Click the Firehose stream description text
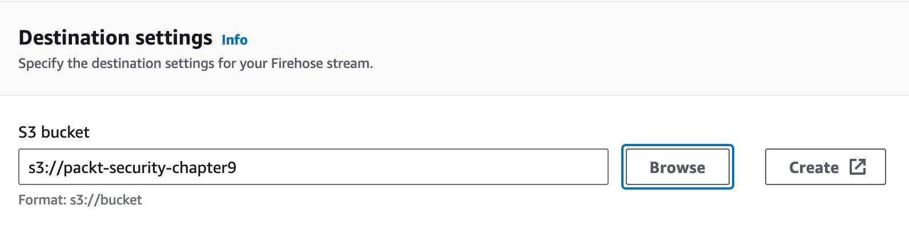Screen dimensions: 909x225 tap(195, 63)
